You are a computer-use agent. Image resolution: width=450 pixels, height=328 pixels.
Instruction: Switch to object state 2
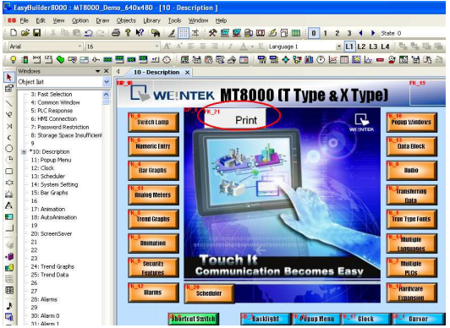coord(337,33)
